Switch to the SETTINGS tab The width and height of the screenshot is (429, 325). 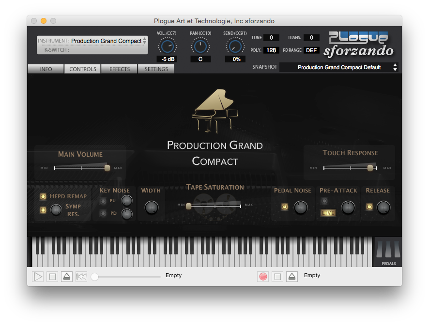[x=156, y=69]
